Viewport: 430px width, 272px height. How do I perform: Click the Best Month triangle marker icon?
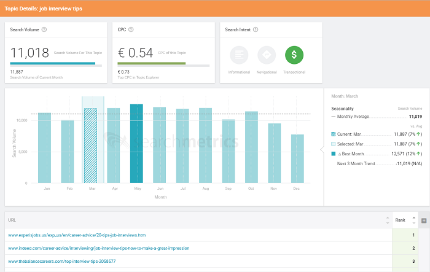click(340, 153)
